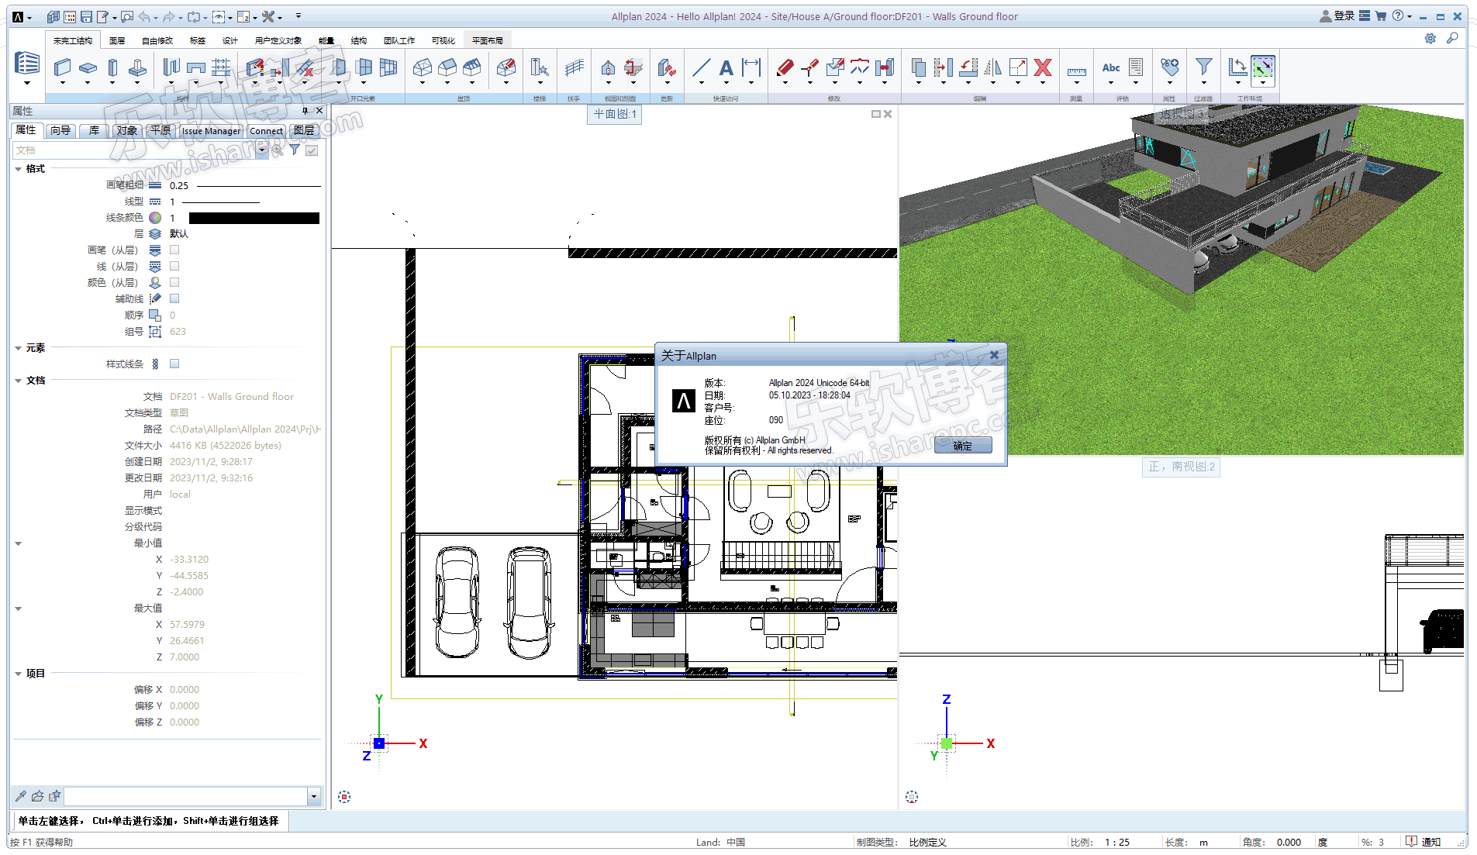This screenshot has width=1477, height=855.
Task: Open dropdown at bottom of properties palette
Action: click(314, 796)
